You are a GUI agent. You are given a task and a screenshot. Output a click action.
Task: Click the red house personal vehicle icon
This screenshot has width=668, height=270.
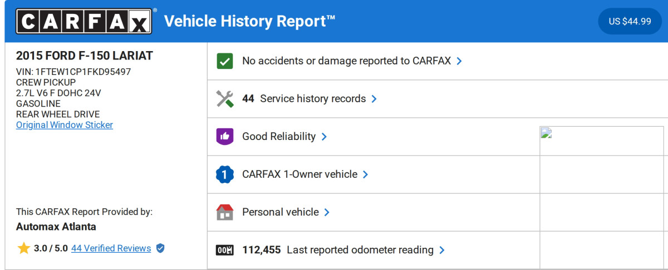[x=225, y=212]
